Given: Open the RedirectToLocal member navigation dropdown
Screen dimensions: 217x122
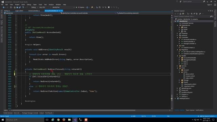Looking at the screenshot, I should 144,13.
